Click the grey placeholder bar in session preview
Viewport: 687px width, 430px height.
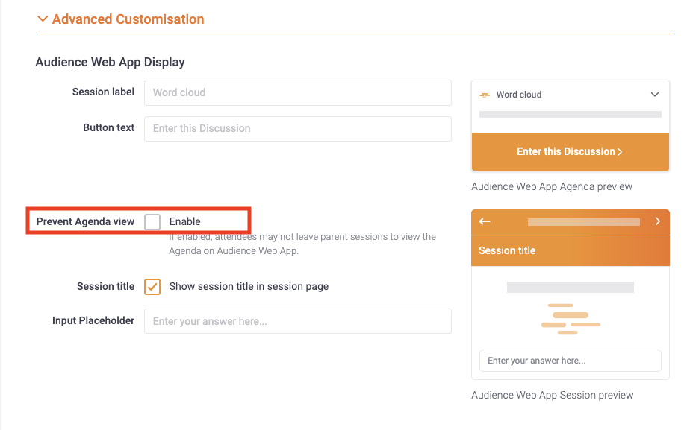click(x=570, y=288)
